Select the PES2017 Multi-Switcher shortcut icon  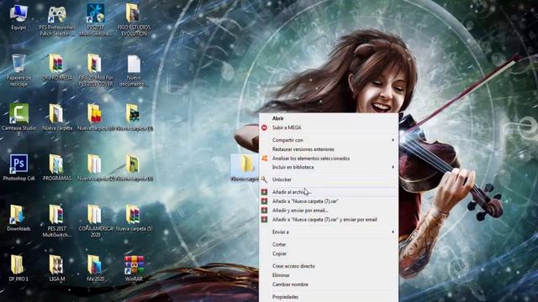click(x=95, y=13)
